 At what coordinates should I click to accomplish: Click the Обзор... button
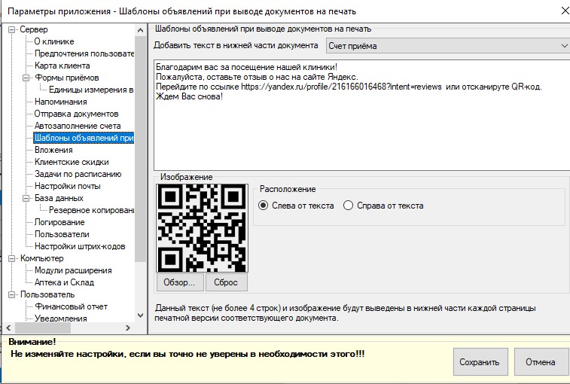pyautogui.click(x=179, y=282)
